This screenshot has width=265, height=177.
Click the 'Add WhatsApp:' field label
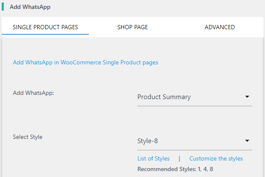pyautogui.click(x=33, y=93)
